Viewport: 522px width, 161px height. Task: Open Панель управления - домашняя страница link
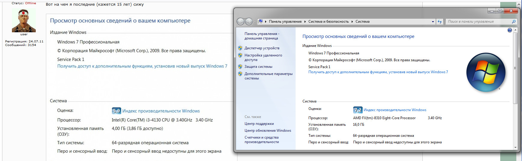[262, 36]
